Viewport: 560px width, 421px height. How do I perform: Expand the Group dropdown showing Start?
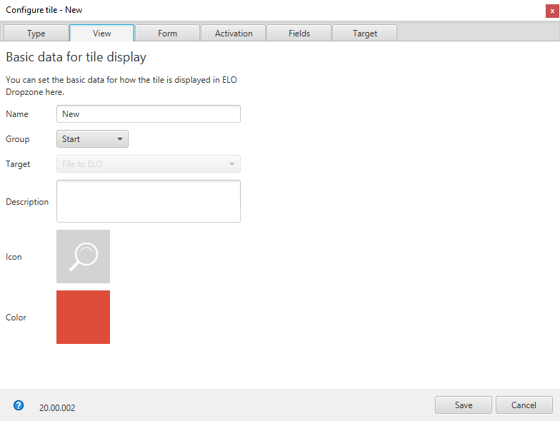93,138
